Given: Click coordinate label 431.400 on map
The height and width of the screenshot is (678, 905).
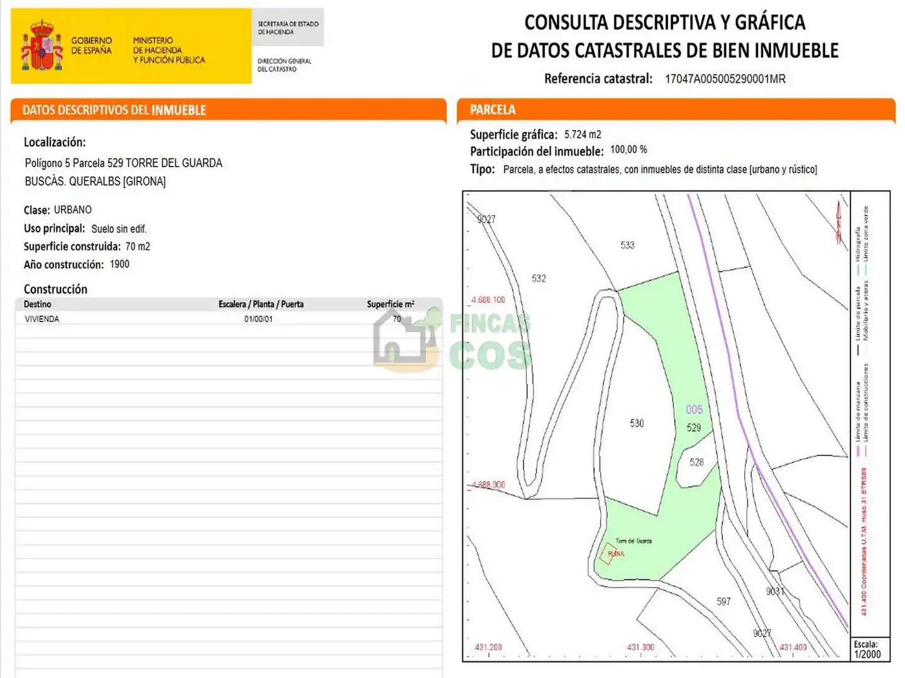Looking at the screenshot, I should 793,647.
